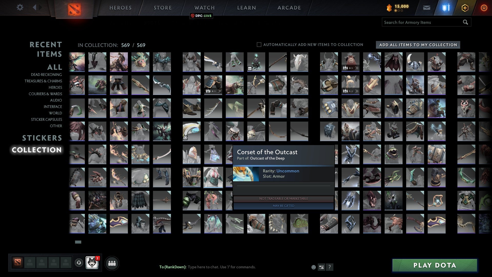Screen dimensions: 492x277
Task: Open the Armory shield and sword icon
Action: pyautogui.click(x=446, y=8)
